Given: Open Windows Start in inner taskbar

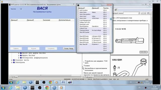Looking at the screenshot, I should click(x=11, y=82).
